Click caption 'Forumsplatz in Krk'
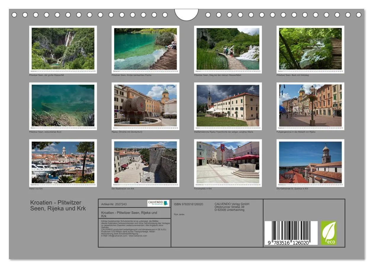The width and height of the screenshot is (373, 268). point(203,189)
